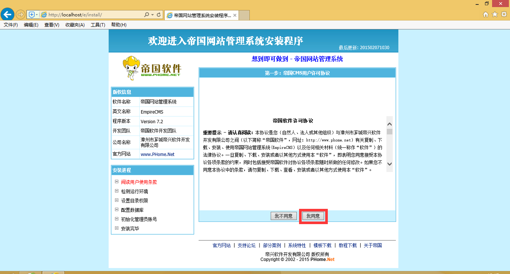Open a new blank browser tab

(x=244, y=15)
